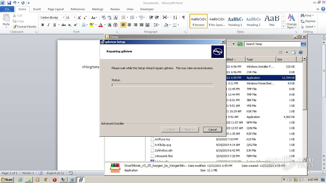Click Clear Formatting icon
Screen dimensions: 326x183
104,18
